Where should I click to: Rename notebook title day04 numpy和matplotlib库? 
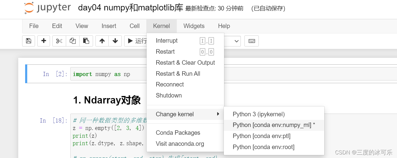130,8
